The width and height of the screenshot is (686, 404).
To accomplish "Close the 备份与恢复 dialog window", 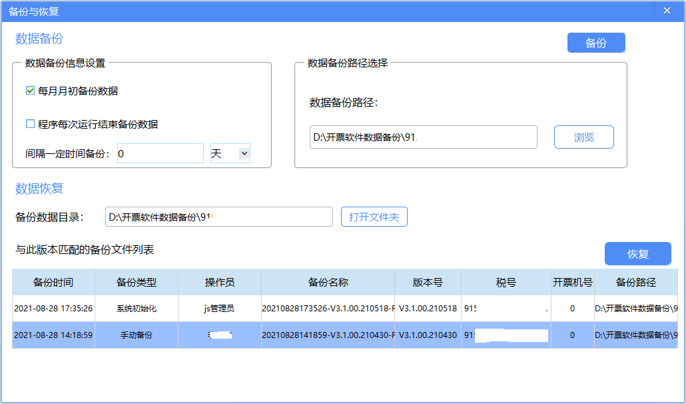I will (x=666, y=11).
